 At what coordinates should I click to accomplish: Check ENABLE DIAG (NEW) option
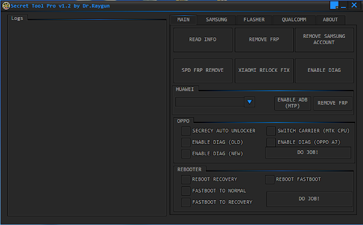(x=186, y=154)
